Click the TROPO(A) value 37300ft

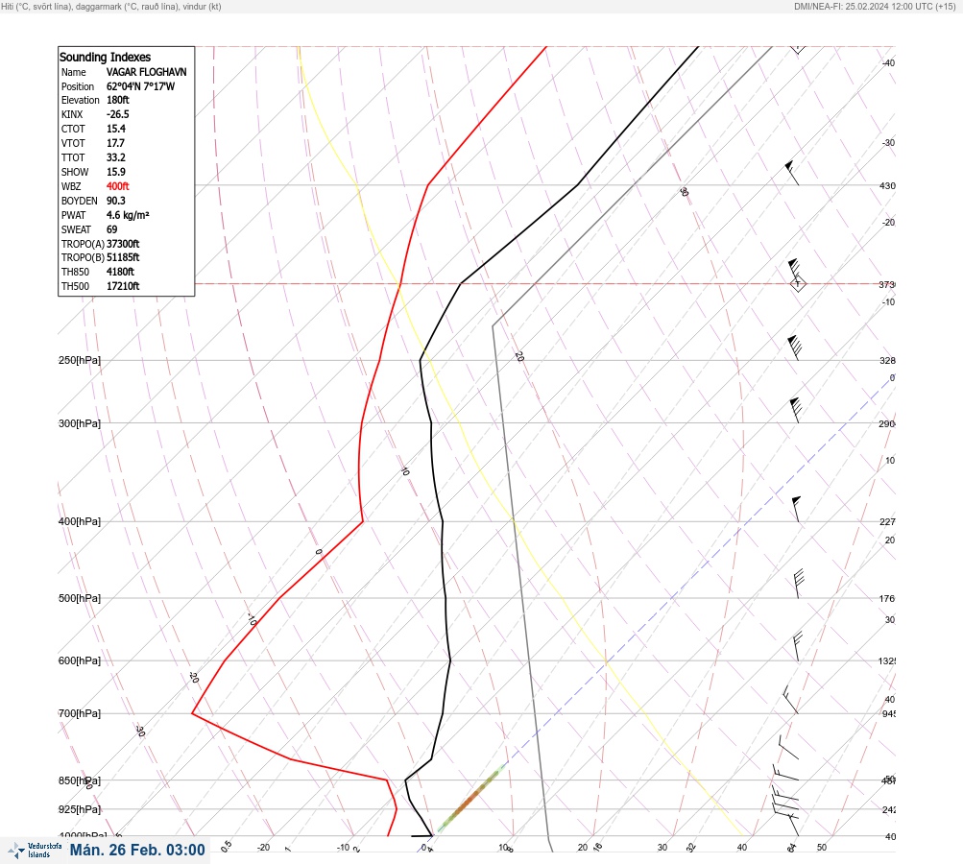click(x=123, y=244)
